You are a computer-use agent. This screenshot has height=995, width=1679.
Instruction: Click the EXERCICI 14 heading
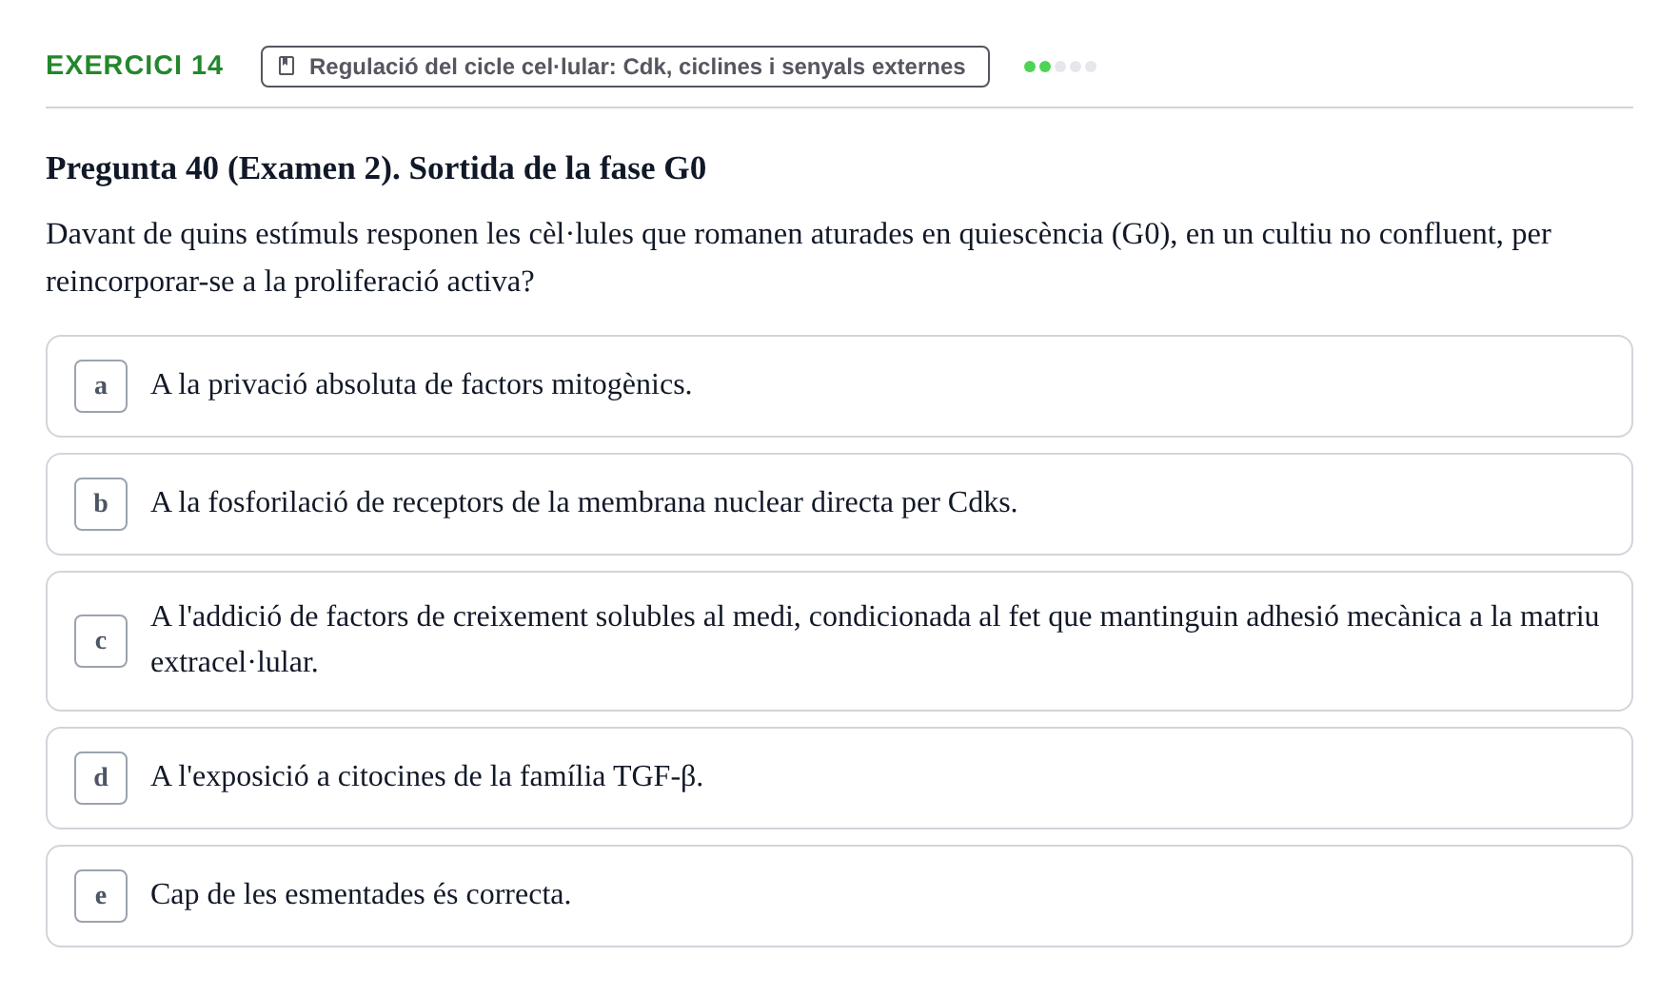tap(134, 65)
